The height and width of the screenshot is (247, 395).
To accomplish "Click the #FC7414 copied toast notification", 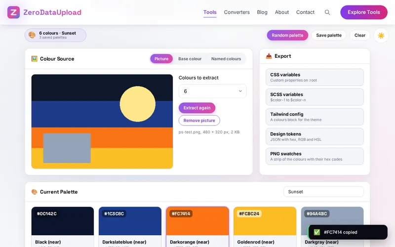I will [x=348, y=232].
